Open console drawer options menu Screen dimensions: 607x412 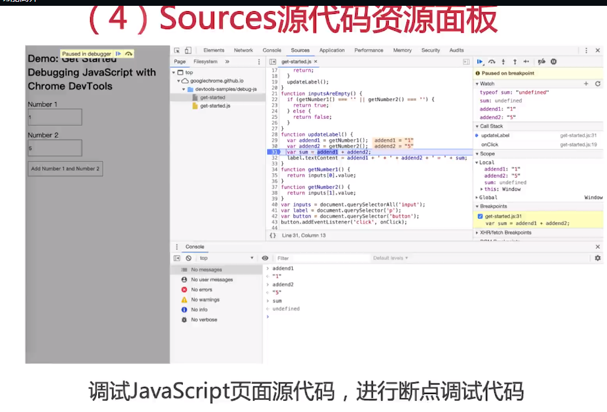[177, 247]
